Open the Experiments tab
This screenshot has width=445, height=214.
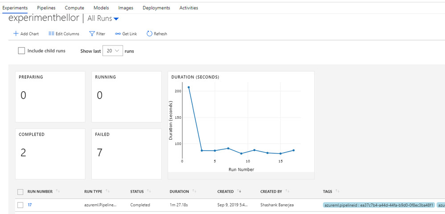click(15, 8)
